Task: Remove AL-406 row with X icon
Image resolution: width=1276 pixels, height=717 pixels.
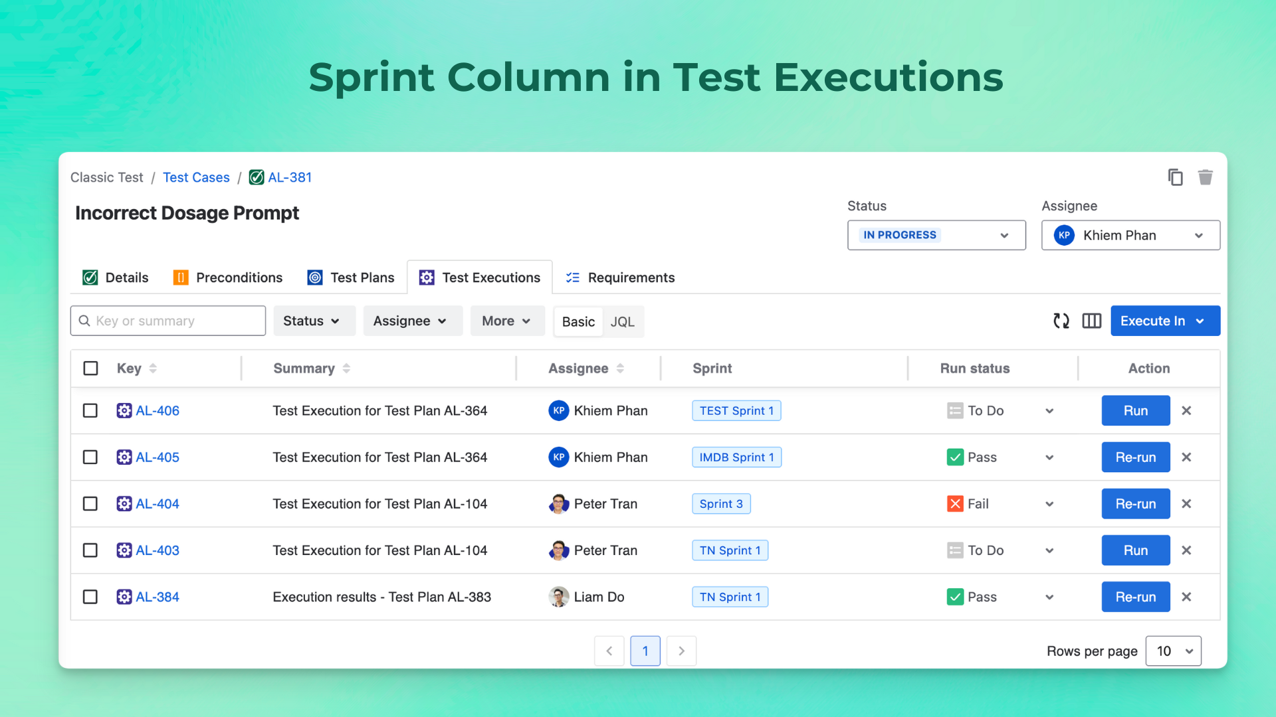Action: [x=1186, y=411]
